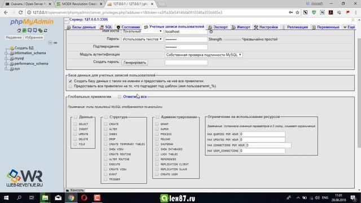The image size is (361, 203).
Task: Check the DROP privilege
Action: [x=105, y=139]
